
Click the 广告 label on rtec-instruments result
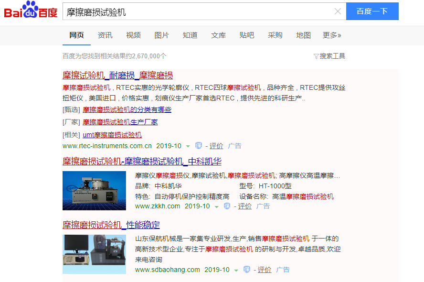point(234,146)
